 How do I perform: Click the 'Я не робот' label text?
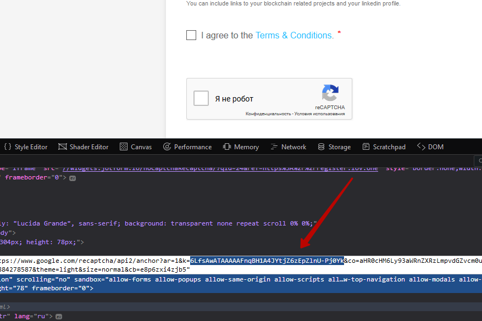234,99
